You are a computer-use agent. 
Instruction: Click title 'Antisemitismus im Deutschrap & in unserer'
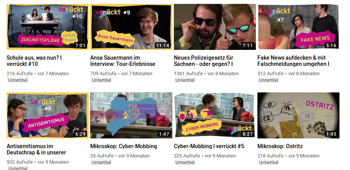coord(36,149)
